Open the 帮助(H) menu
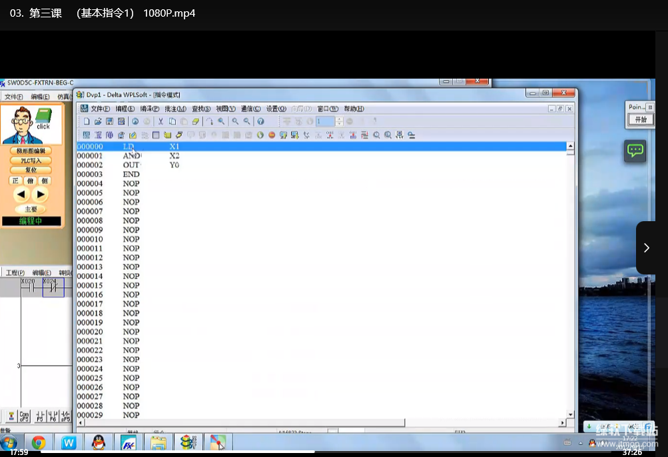Image resolution: width=668 pixels, height=457 pixels. [354, 109]
